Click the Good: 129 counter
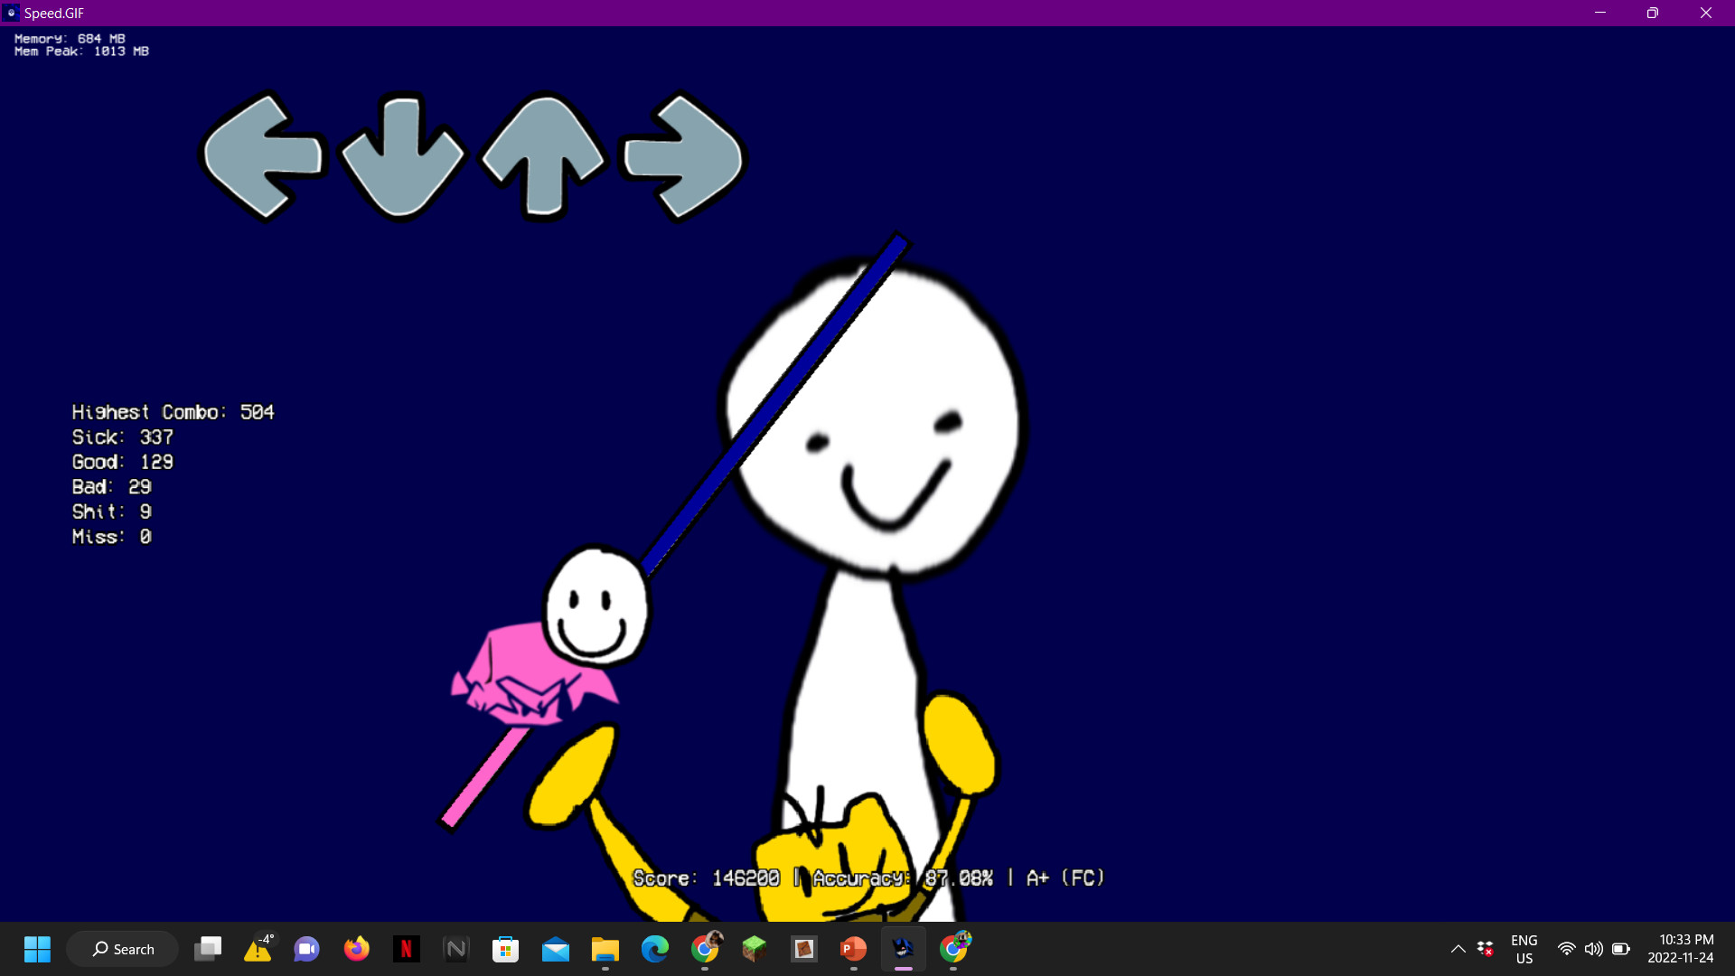 coord(123,462)
